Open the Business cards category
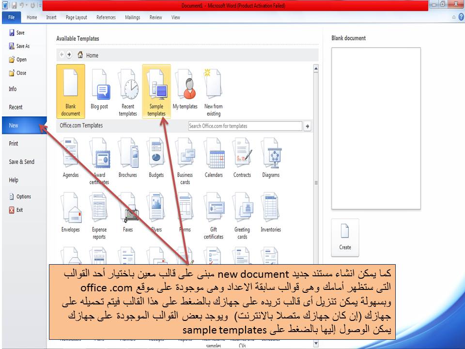Screen dimensions: 465x349 click(x=185, y=160)
